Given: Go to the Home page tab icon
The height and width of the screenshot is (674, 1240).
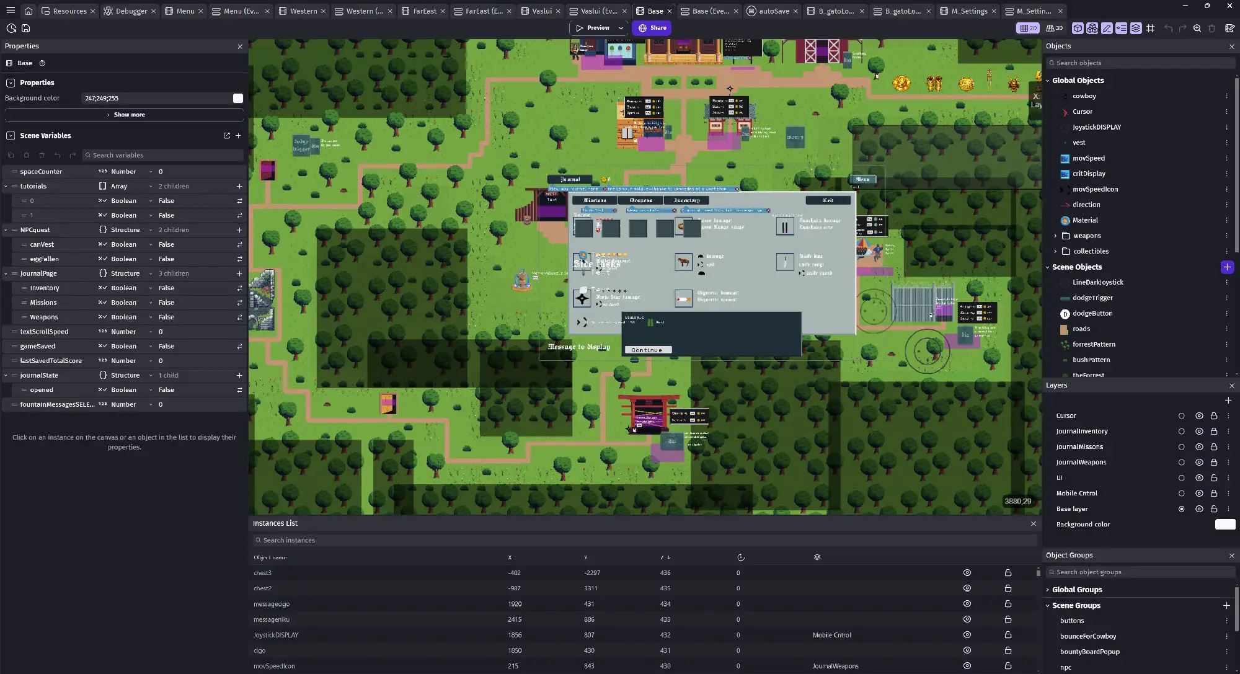Looking at the screenshot, I should click(29, 11).
